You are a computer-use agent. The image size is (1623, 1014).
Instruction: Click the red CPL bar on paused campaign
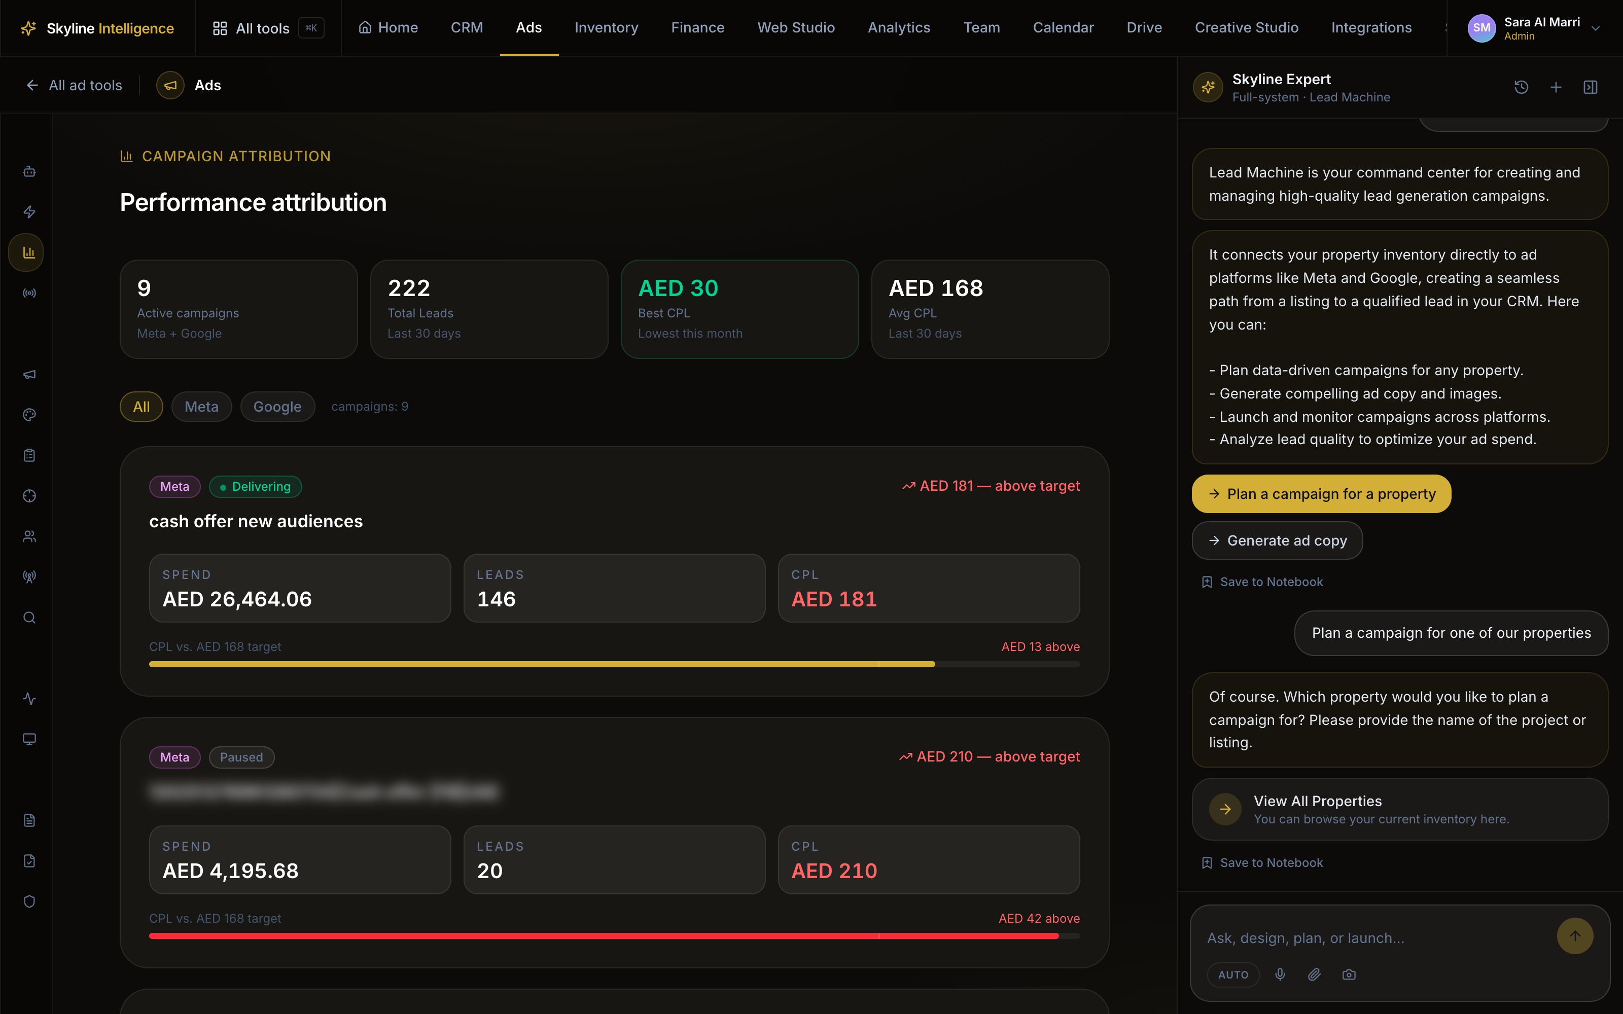pyautogui.click(x=614, y=935)
